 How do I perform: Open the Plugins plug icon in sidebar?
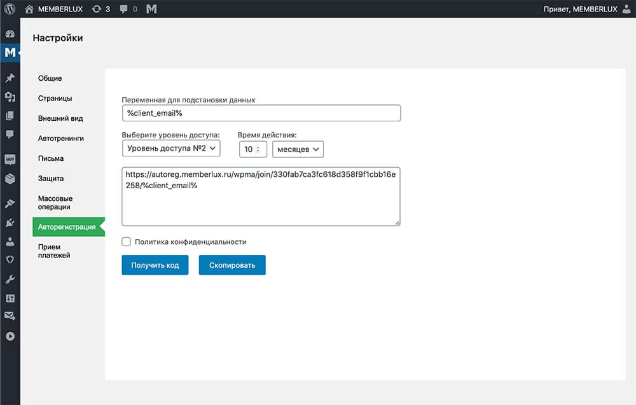point(10,223)
